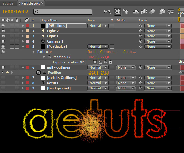The width and height of the screenshot is (184, 153).
Task: Click the aetuts text layer T icon
Action: tap(43, 83)
